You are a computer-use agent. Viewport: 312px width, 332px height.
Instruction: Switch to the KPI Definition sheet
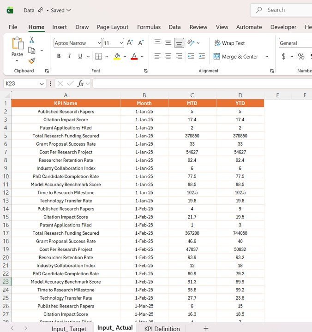pyautogui.click(x=162, y=328)
